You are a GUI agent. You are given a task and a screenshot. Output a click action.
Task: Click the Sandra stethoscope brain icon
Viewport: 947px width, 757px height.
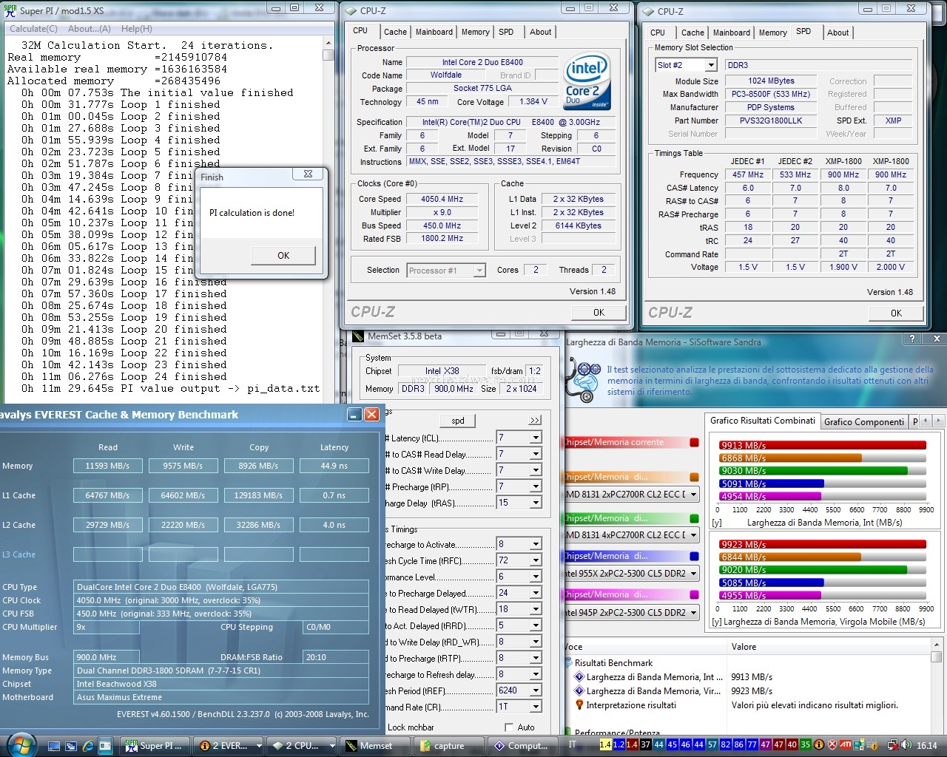584,378
